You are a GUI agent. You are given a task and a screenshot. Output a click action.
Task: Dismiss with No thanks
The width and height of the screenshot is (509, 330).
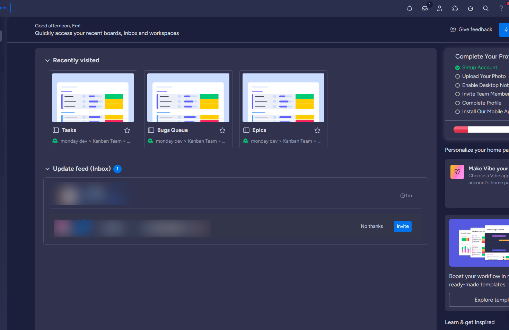coord(372,226)
